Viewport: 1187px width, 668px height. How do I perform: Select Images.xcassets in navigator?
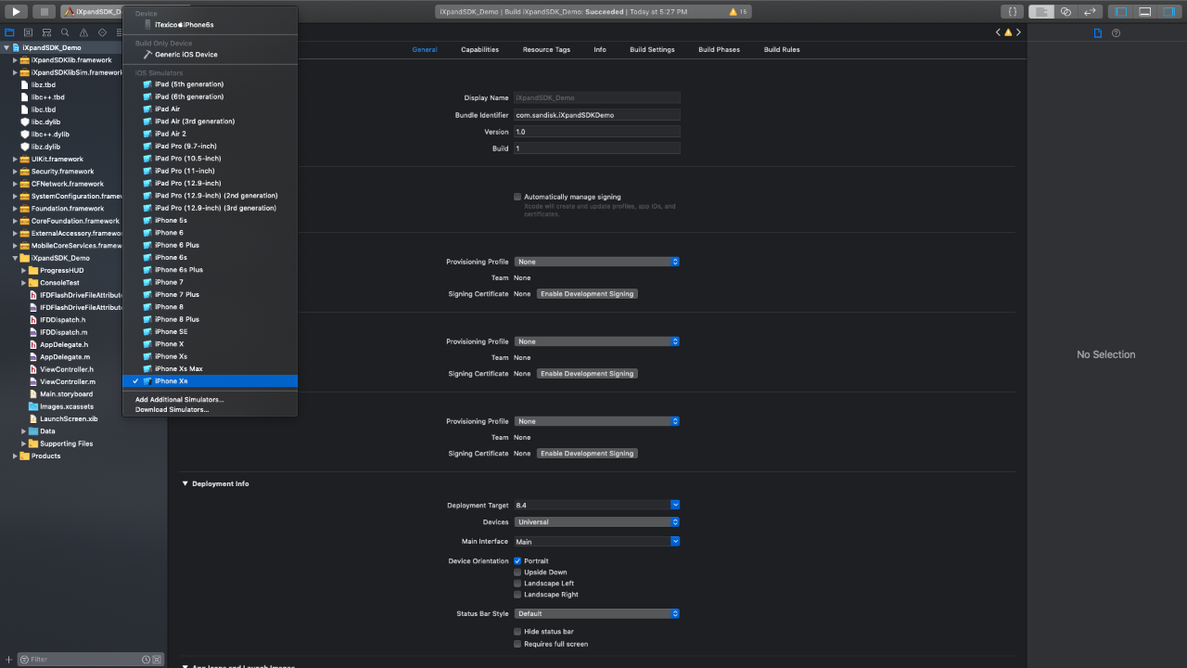[66, 406]
